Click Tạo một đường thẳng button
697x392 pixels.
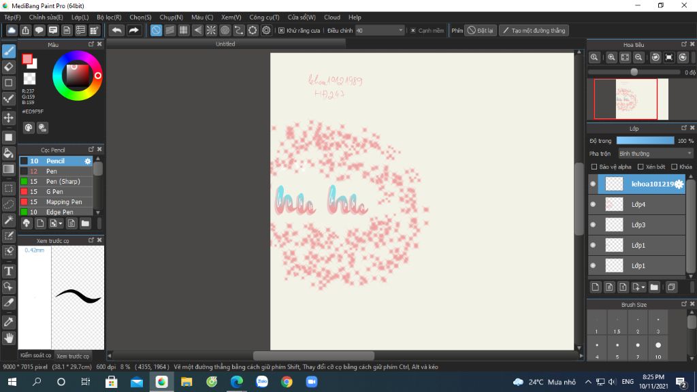point(534,31)
